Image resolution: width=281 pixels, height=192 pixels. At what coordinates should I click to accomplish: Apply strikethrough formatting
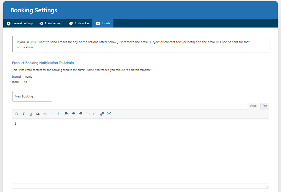click(45, 114)
